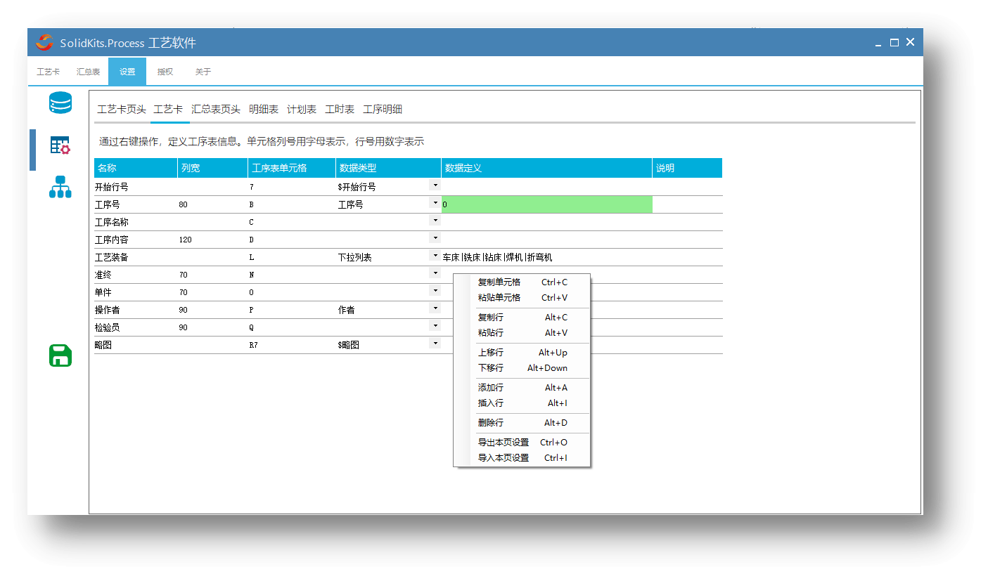Select the table settings sidebar icon
Image resolution: width=988 pixels, height=581 pixels.
point(60,145)
